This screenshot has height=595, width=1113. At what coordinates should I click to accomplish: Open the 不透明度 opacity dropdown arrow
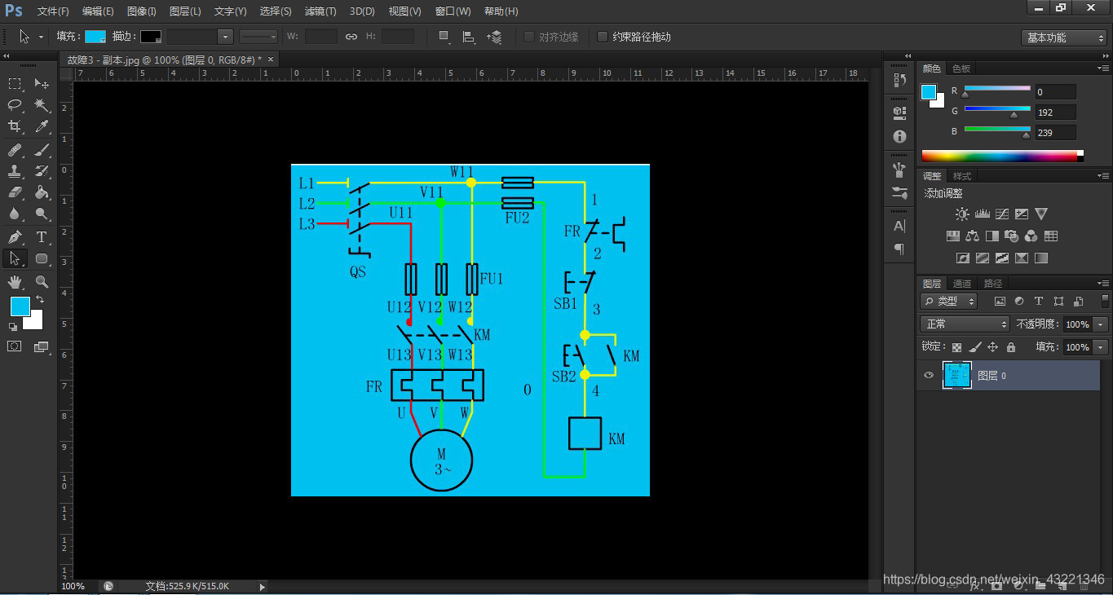(x=1101, y=324)
